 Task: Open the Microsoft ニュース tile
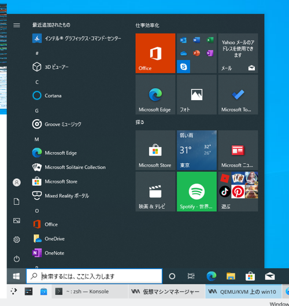coord(238,150)
